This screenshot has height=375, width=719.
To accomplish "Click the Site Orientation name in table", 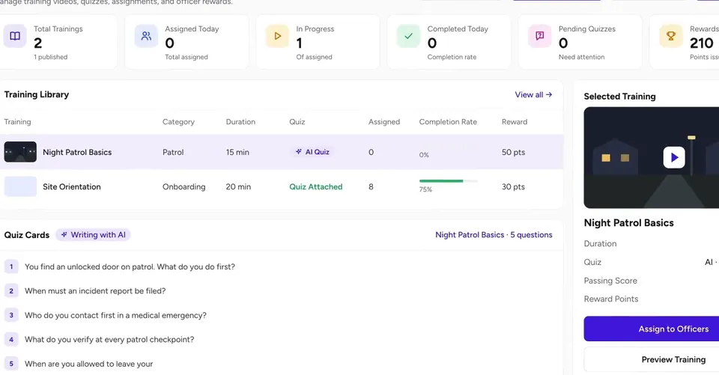I will (72, 186).
